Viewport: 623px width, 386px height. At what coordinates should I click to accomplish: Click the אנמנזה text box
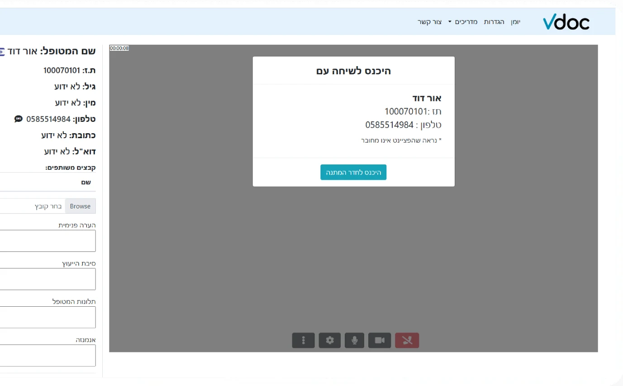(x=48, y=355)
